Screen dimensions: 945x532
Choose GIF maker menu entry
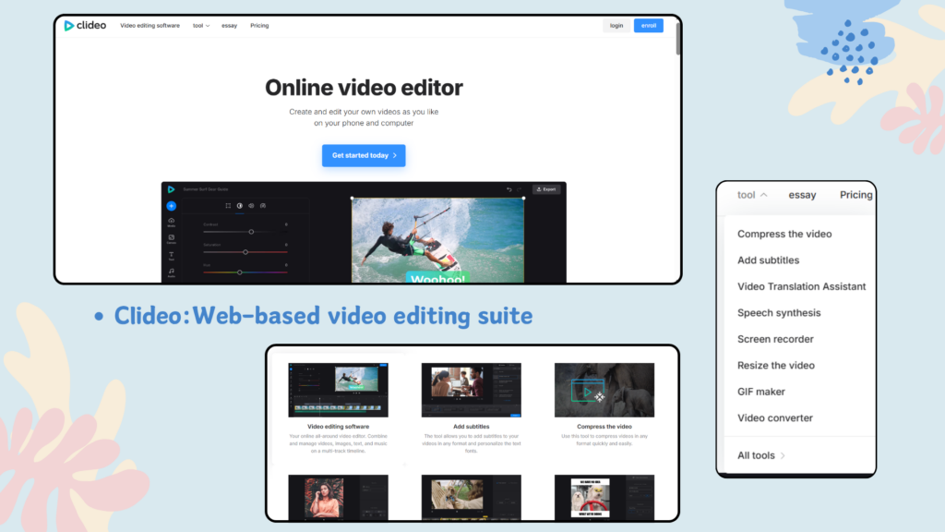tap(761, 392)
